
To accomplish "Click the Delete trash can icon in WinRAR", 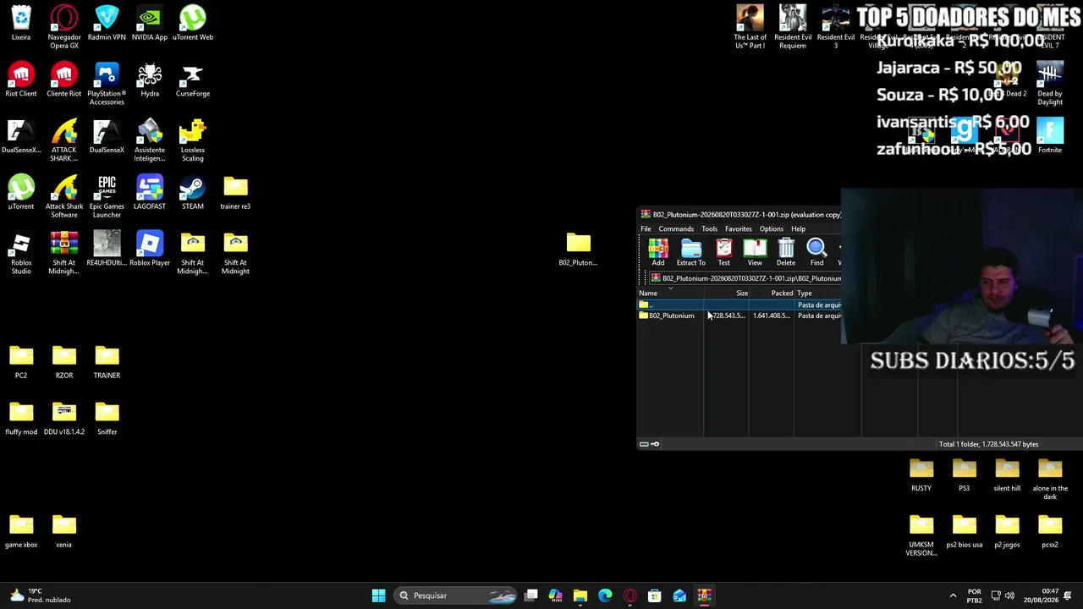I will coord(786,252).
